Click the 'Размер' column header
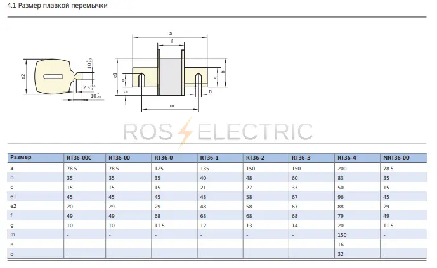 tap(21, 158)
